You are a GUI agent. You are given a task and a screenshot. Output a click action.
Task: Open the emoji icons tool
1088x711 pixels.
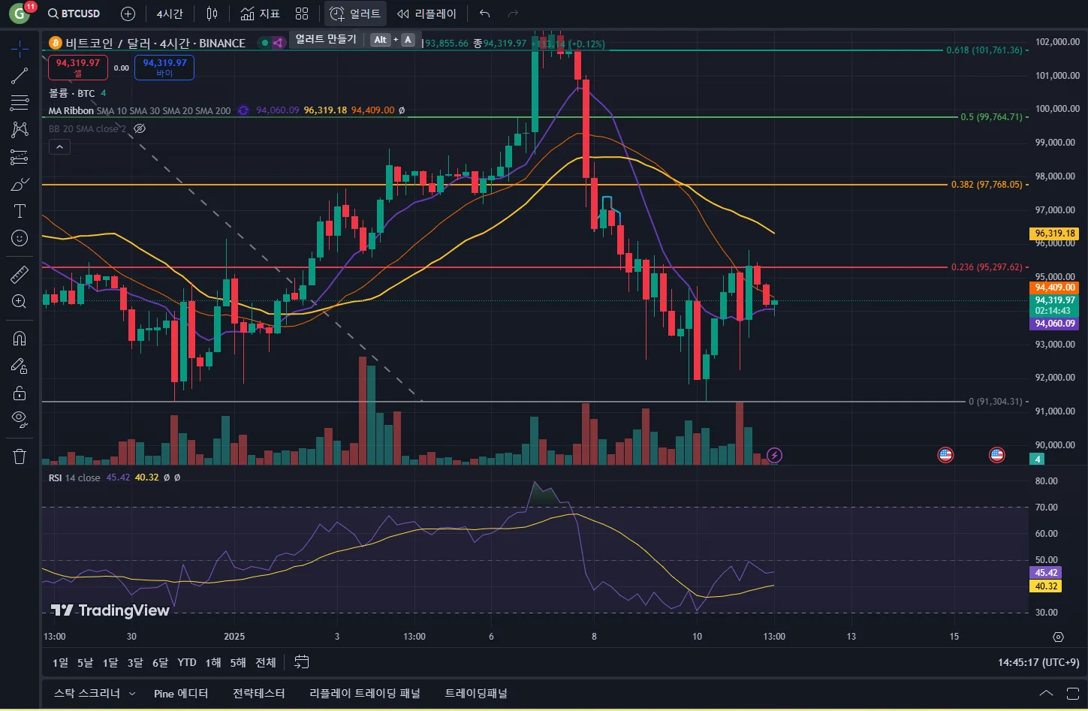[20, 238]
